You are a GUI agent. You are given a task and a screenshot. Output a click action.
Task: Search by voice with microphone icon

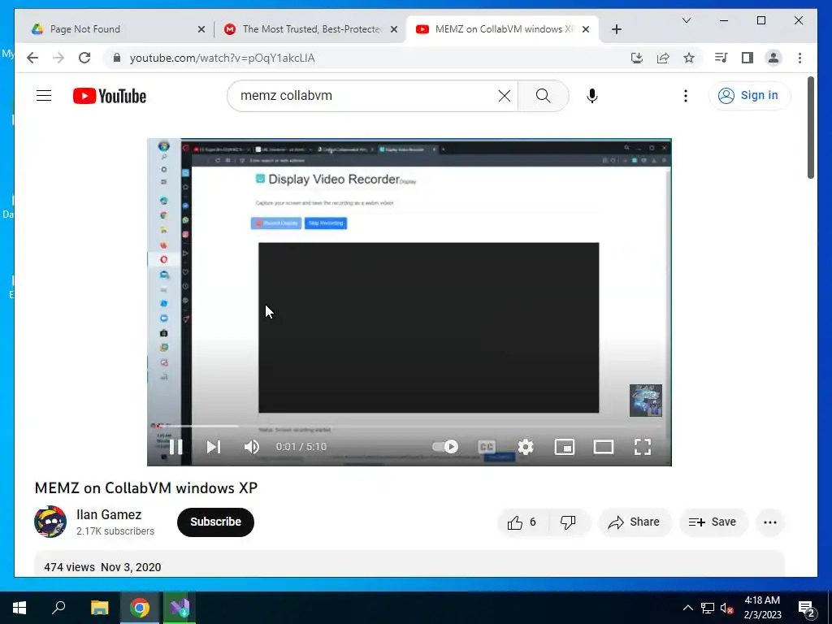(x=592, y=96)
